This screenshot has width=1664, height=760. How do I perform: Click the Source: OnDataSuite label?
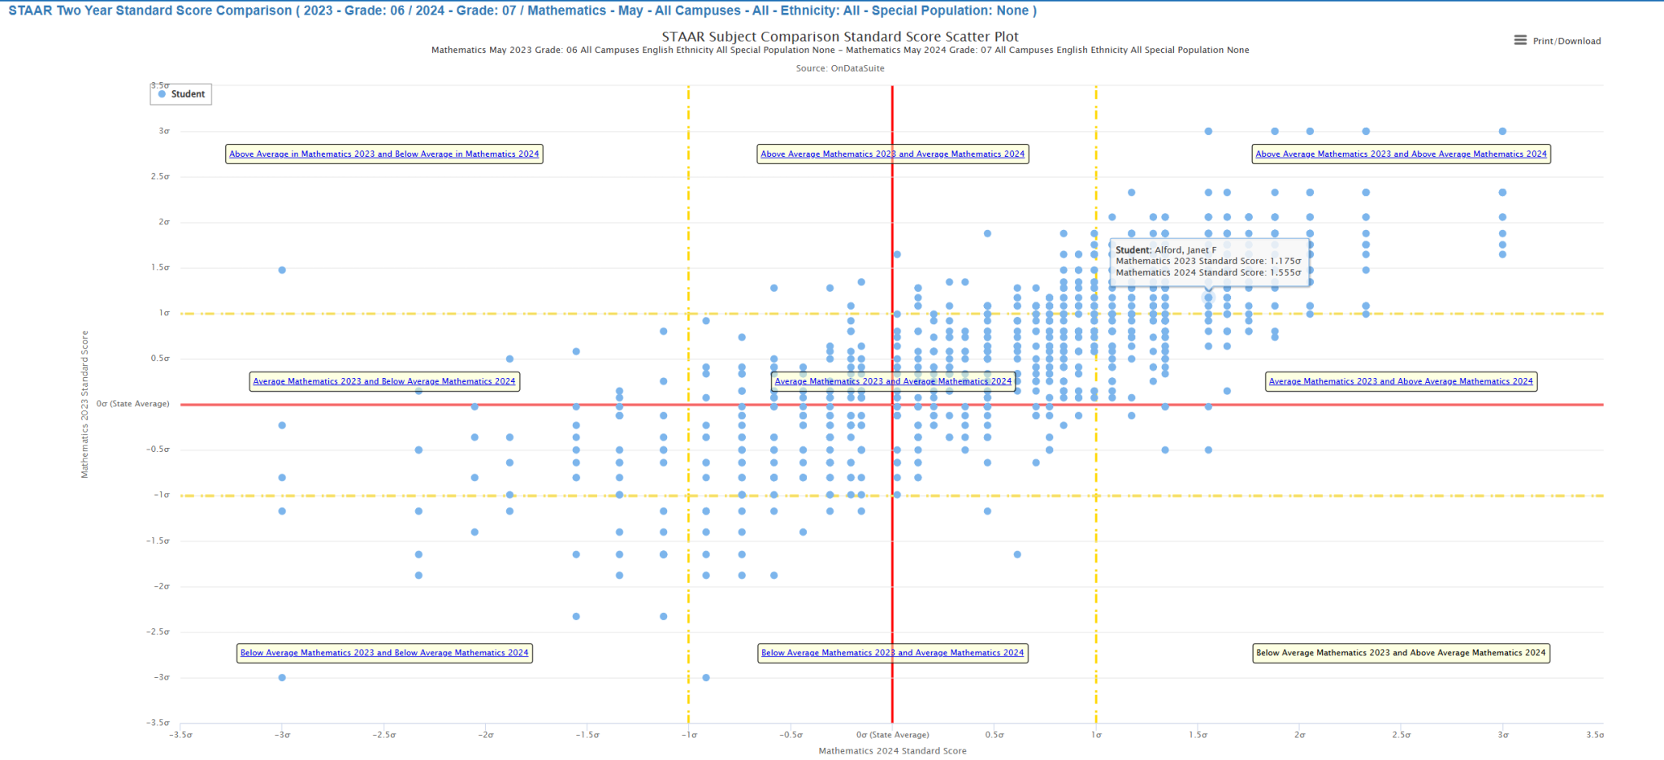841,67
